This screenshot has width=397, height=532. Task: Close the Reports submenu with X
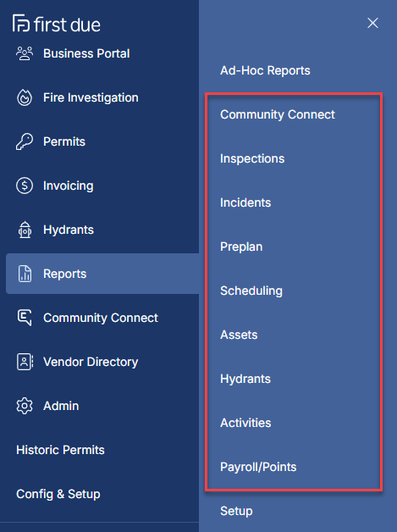(372, 23)
